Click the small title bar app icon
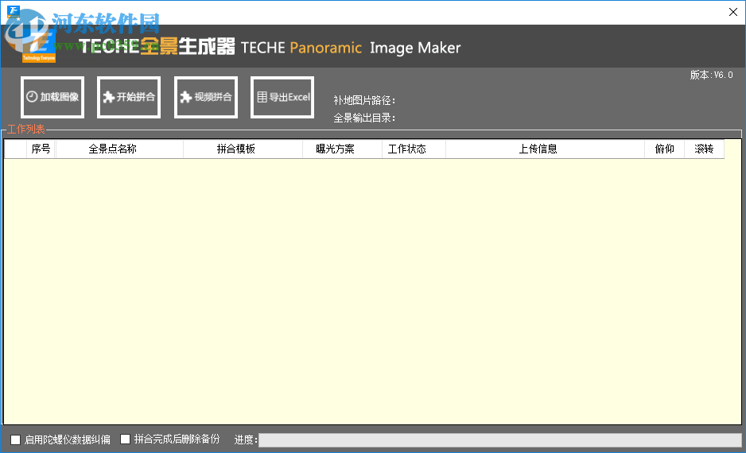 tap(14, 11)
